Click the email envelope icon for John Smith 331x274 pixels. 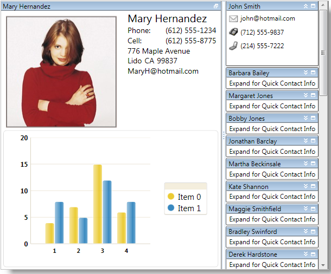(233, 18)
